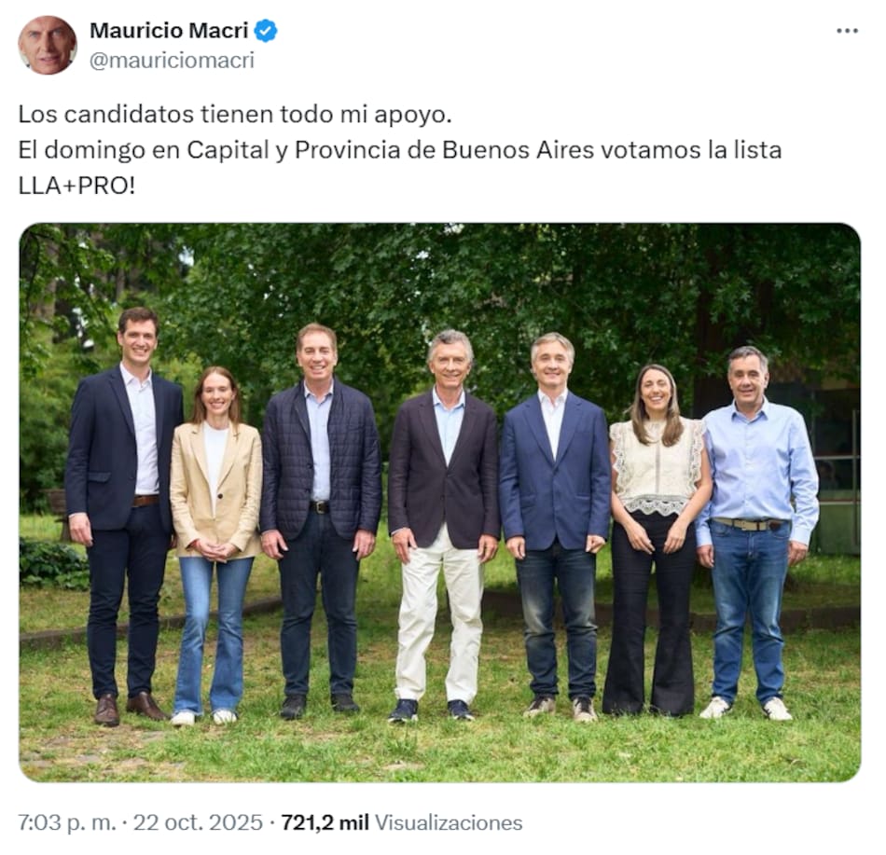This screenshot has width=886, height=855.
Task: Click the 7:03 p. m. timestamp
Action: [66, 822]
